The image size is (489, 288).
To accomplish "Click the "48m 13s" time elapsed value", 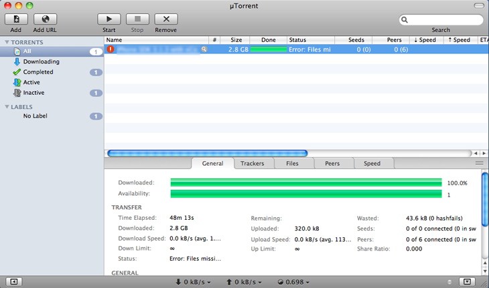I will (x=182, y=218).
